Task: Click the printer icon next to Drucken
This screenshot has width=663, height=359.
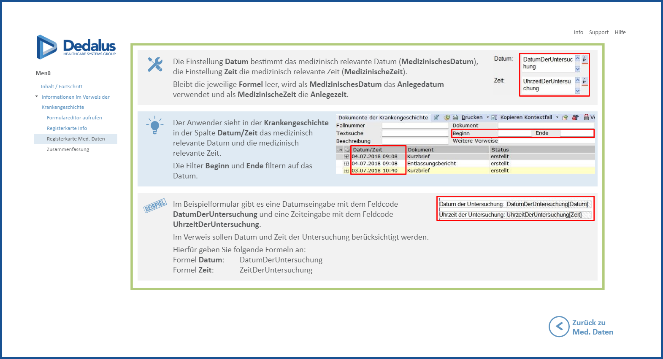Action: 455,117
